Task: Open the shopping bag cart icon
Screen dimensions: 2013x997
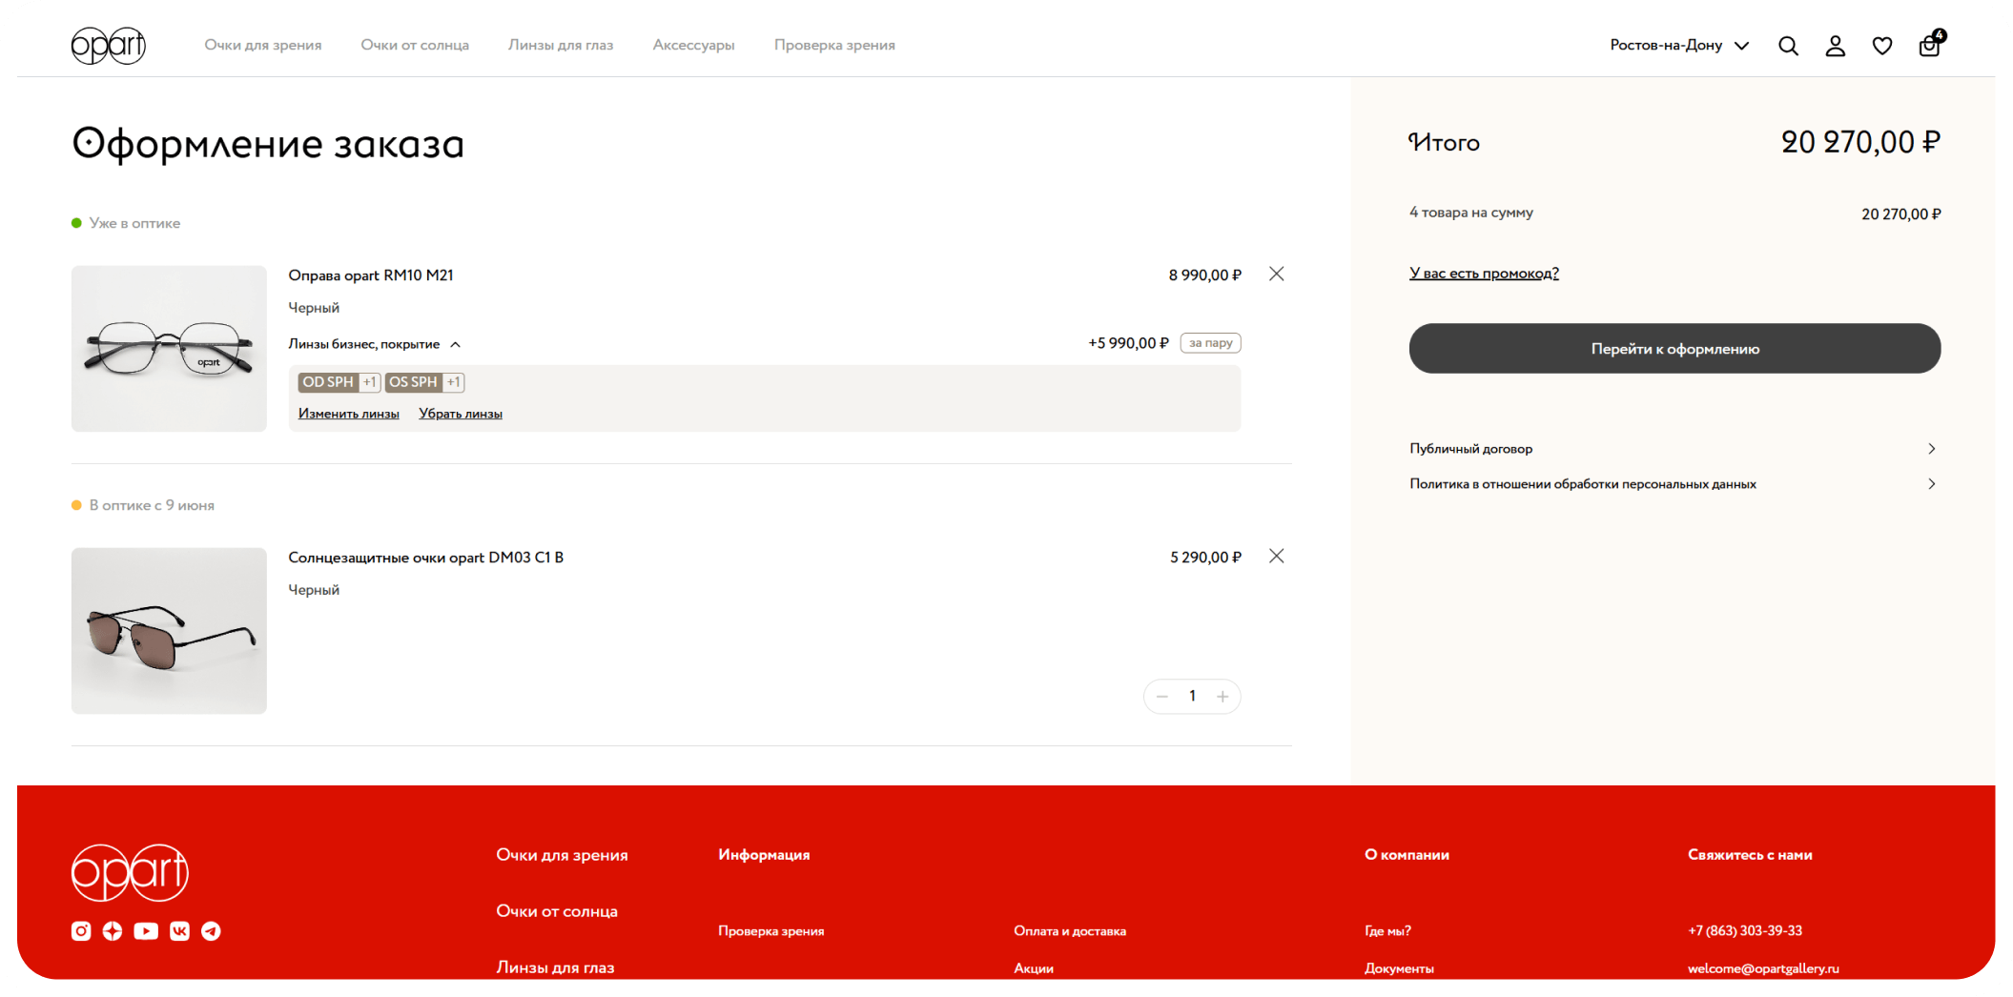Action: coord(1930,44)
